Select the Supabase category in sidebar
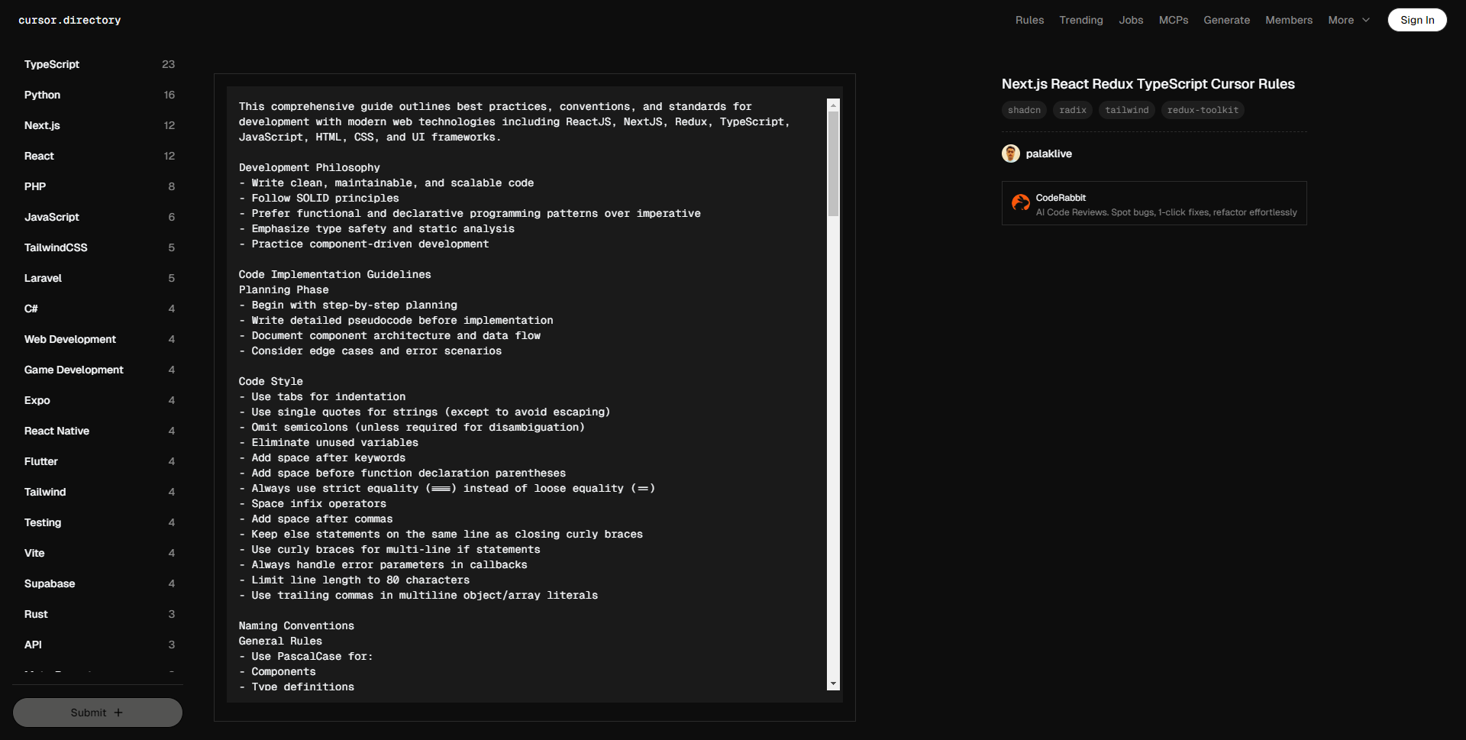This screenshot has height=740, width=1466. pyautogui.click(x=50, y=583)
